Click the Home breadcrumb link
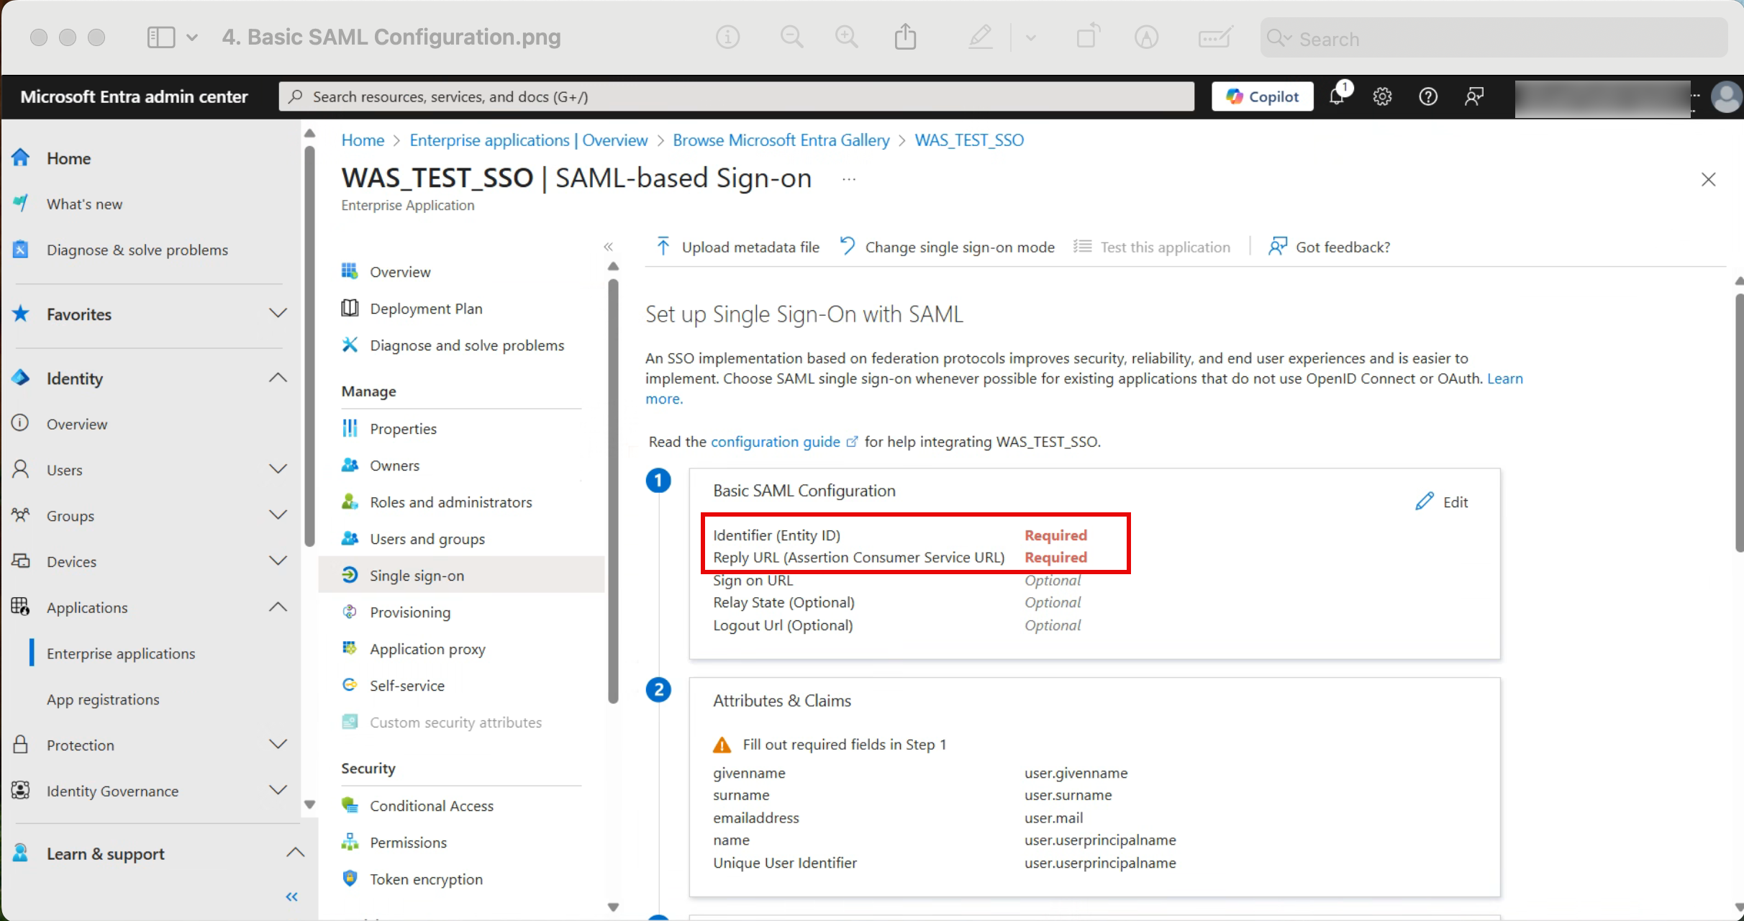 point(363,140)
